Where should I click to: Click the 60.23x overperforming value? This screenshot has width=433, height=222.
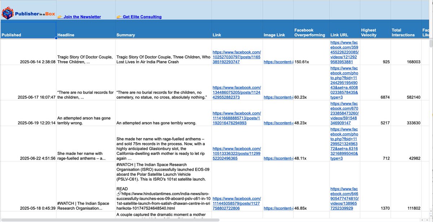coord(302,97)
